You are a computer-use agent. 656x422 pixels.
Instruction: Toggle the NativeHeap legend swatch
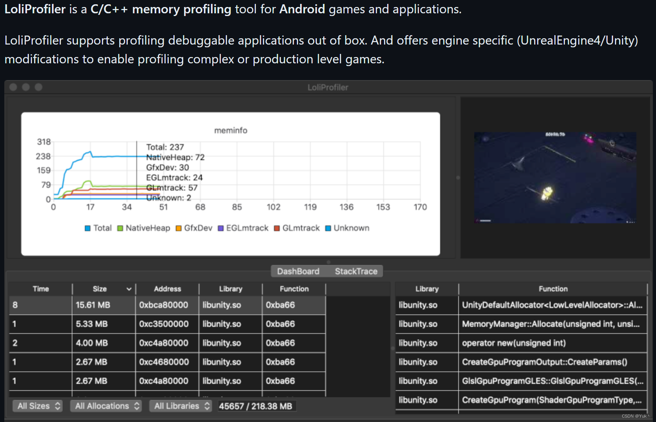coord(120,228)
